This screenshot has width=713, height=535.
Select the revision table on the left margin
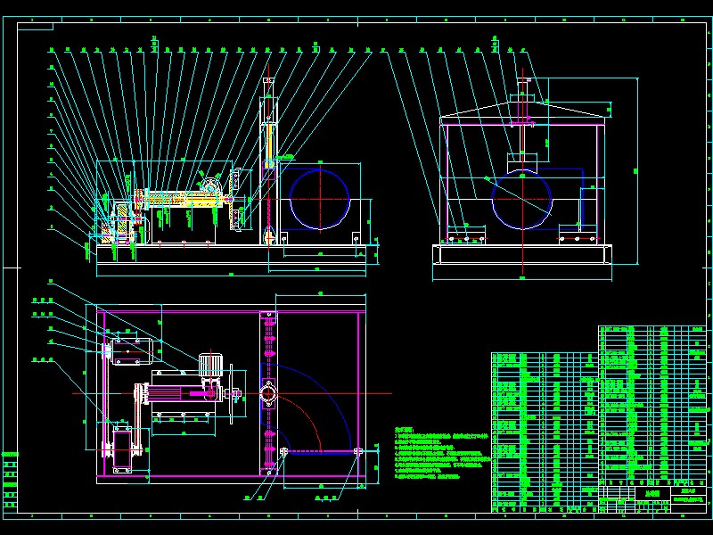click(11, 480)
